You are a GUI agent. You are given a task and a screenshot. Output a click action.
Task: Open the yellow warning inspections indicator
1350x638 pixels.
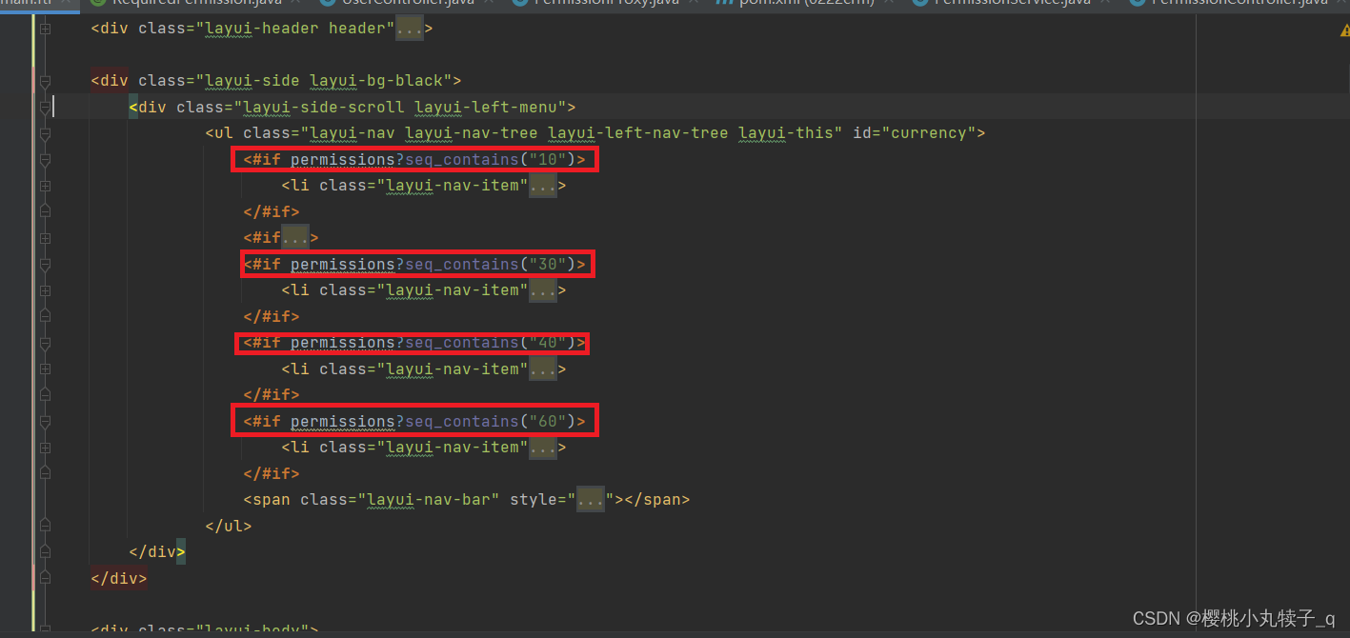pos(1344,30)
